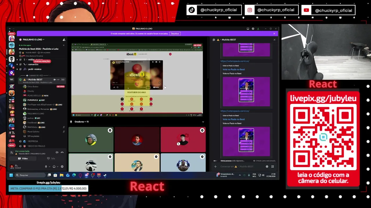Open the Discord inbox icon
Image resolution: width=371 pixels, height=208 pixels.
coord(248,29)
